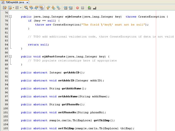This screenshot has height=131, width=175.
Task: Open the back navigation dropdown arrow
Action: (x=13, y=8)
